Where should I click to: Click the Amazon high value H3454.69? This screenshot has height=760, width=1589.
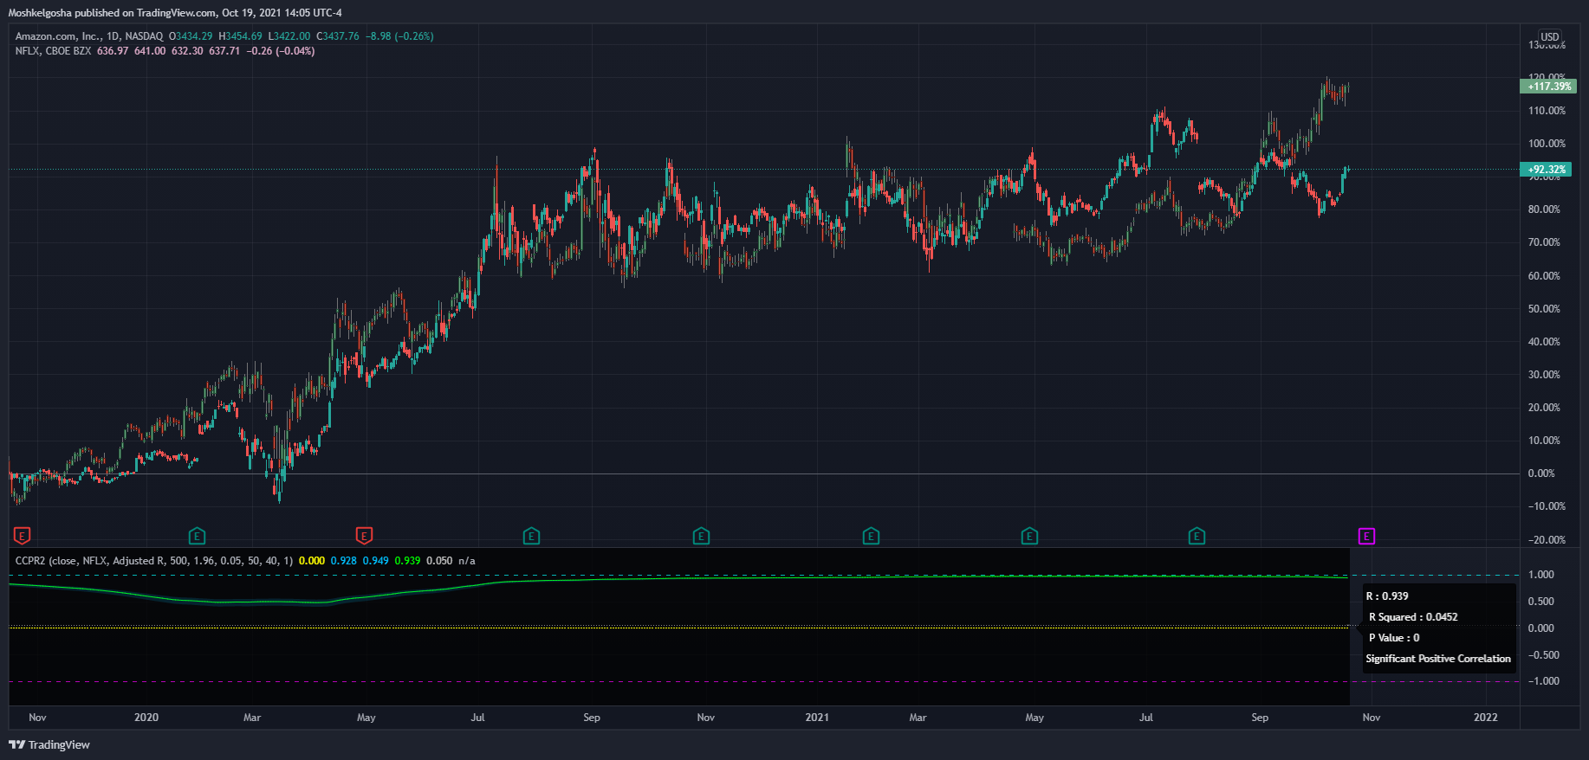point(240,36)
